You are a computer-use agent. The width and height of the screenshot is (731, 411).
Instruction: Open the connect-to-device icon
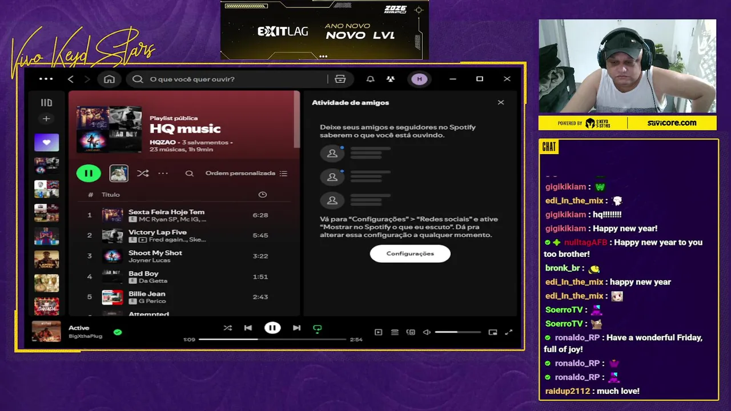coord(411,332)
